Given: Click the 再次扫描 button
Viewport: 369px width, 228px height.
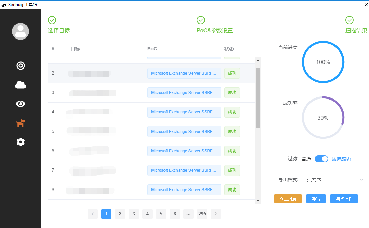Looking at the screenshot, I should pos(344,199).
